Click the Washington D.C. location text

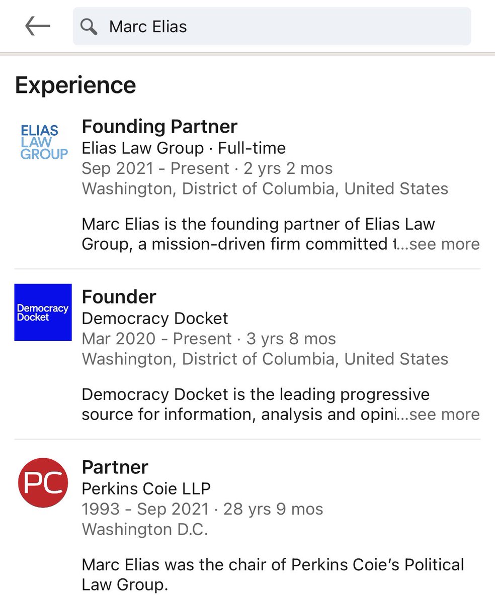pyautogui.click(x=145, y=529)
